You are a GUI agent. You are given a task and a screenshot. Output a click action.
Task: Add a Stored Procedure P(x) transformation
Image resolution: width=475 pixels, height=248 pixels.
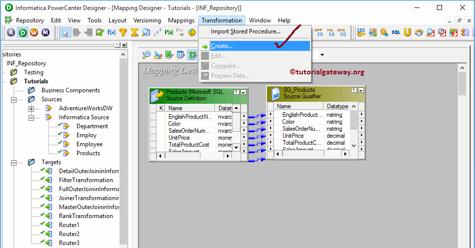[x=168, y=32]
